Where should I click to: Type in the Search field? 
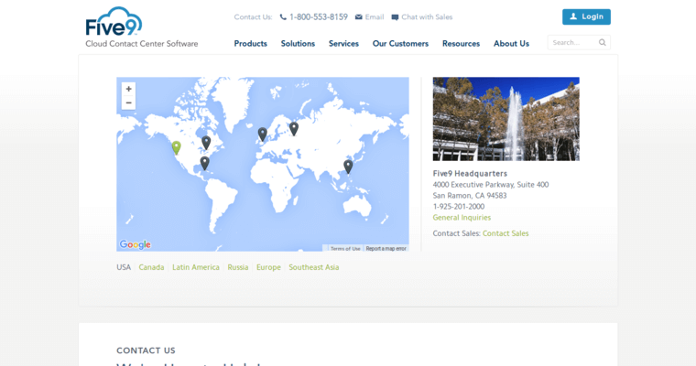(x=571, y=42)
